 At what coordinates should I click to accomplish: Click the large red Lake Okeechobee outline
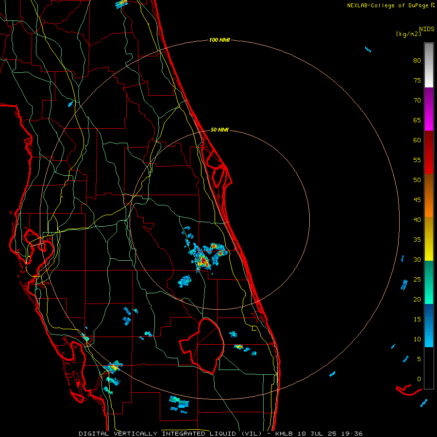[202, 346]
